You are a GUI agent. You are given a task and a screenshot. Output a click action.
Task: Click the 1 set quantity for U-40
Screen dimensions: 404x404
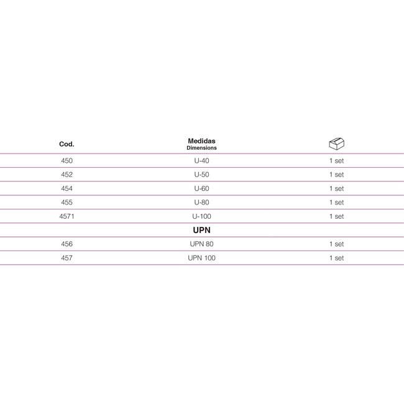(x=336, y=161)
